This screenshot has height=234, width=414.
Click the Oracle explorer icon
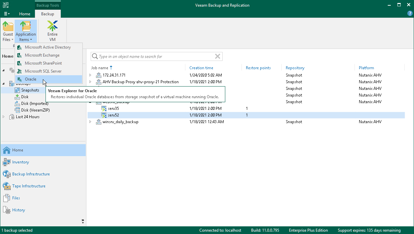click(19, 79)
